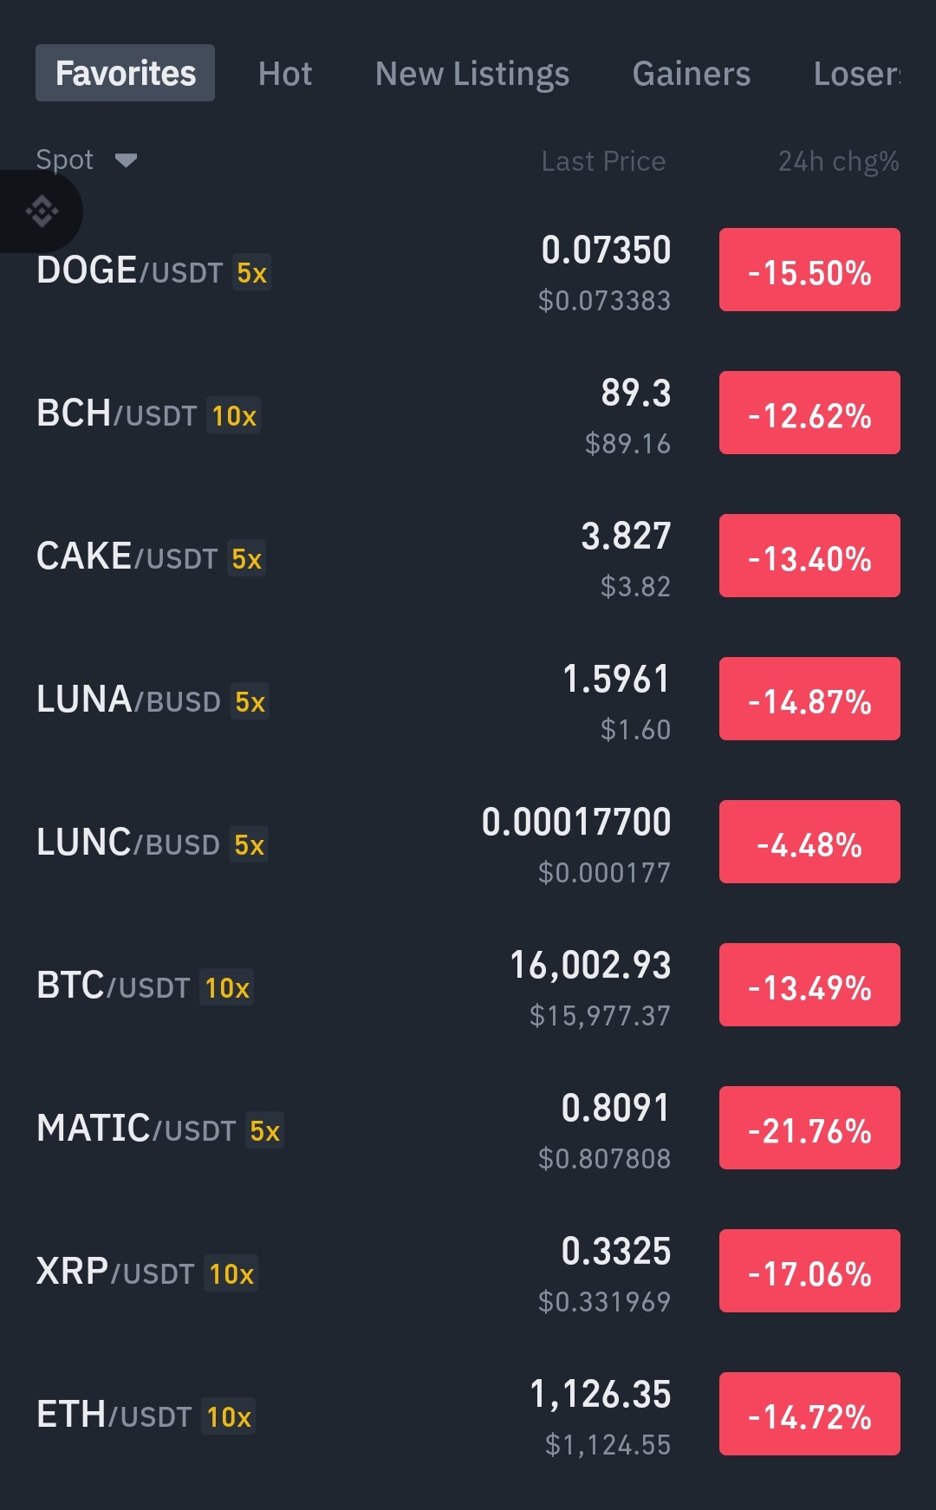The height and width of the screenshot is (1510, 936).
Task: Open the Spot market type dropdown
Action: point(86,160)
